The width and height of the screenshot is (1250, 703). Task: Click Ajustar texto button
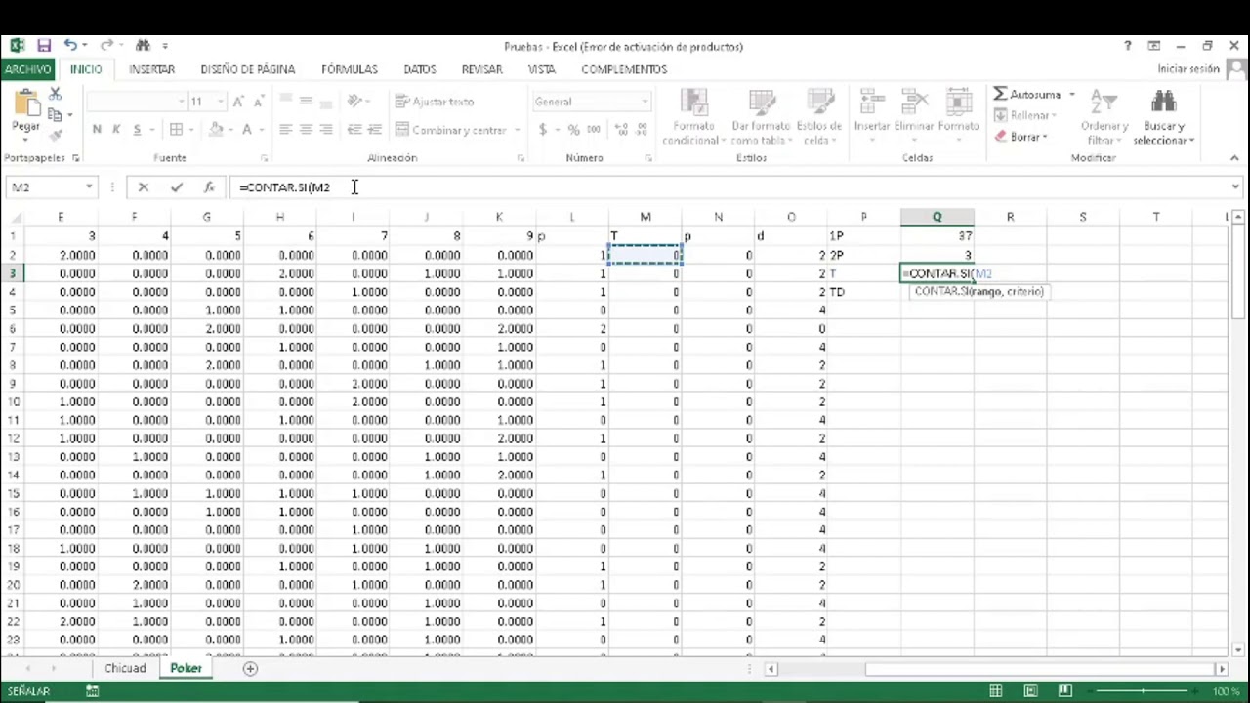(x=435, y=102)
